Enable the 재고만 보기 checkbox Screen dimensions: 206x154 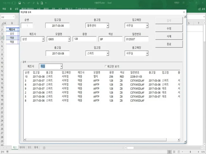click(x=106, y=66)
